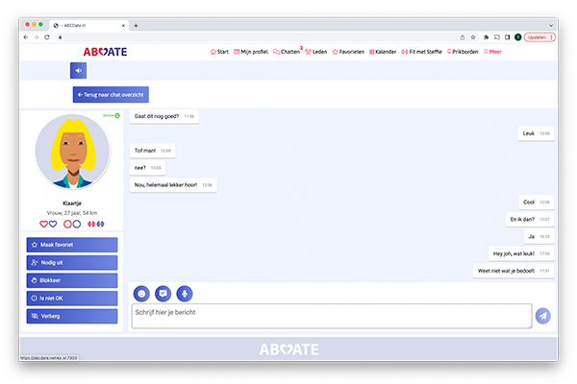Image resolution: width=577 pixels, height=384 pixels.
Task: Click the blue heart icon under Klaartje
Action: [53, 224]
